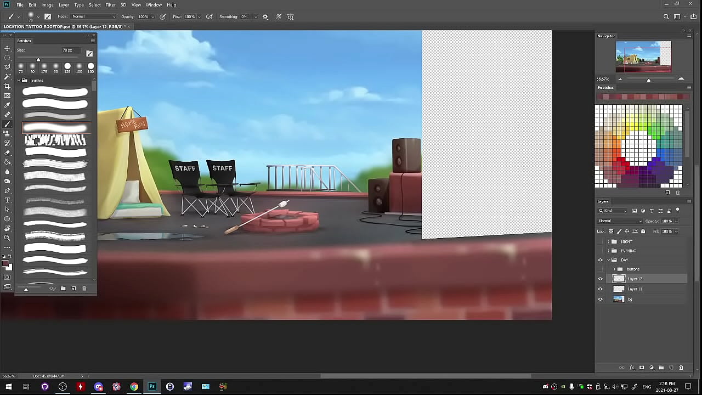Screen dimensions: 702x395
Task: Select the Eraser tool
Action: point(7,153)
